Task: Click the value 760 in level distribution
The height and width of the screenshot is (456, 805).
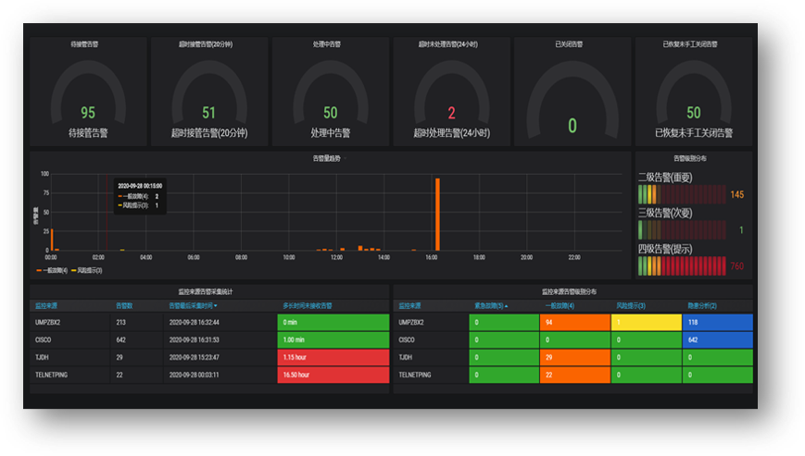Action: pos(736,265)
